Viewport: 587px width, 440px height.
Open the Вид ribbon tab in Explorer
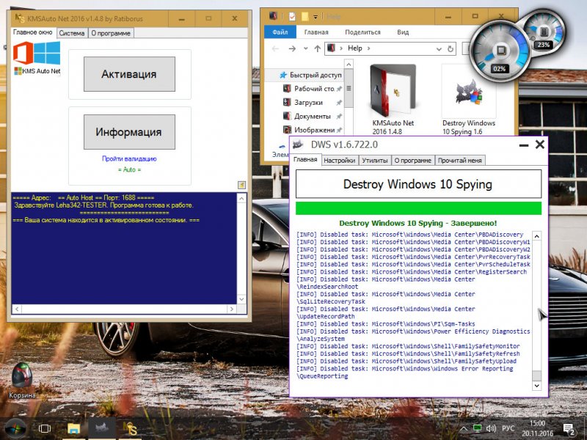point(403,32)
